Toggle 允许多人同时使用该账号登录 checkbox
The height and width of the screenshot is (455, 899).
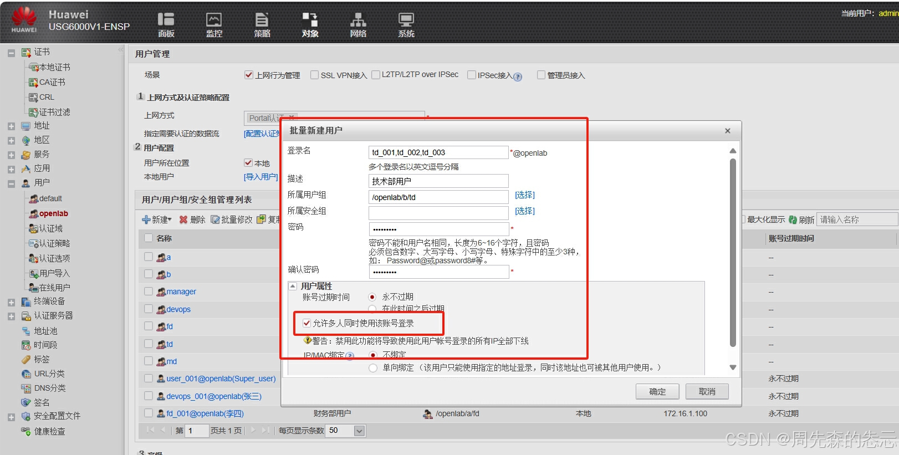[x=307, y=323]
